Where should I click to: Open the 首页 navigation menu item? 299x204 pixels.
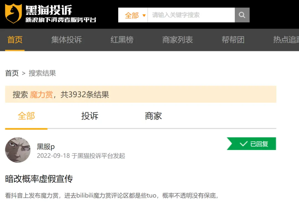(x=15, y=40)
